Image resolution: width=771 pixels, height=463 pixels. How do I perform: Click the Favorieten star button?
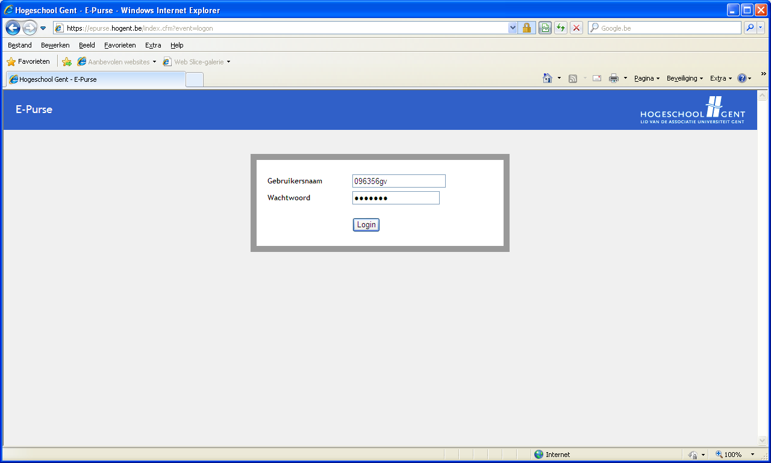(28, 61)
